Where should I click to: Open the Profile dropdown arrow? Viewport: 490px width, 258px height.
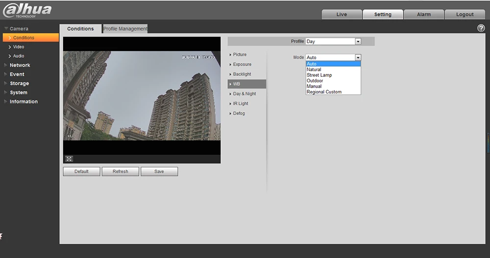pyautogui.click(x=358, y=41)
